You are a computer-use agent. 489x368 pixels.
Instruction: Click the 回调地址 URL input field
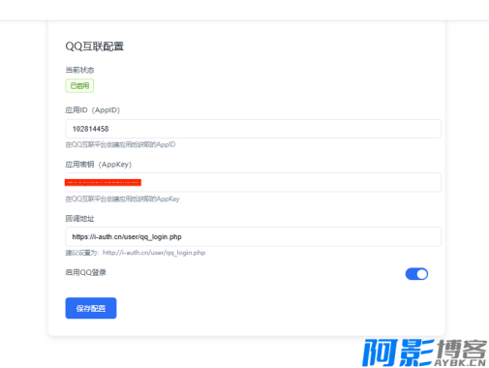point(253,236)
